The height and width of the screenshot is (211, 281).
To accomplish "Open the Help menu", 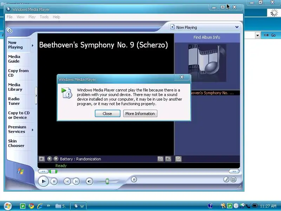I will click(x=56, y=17).
